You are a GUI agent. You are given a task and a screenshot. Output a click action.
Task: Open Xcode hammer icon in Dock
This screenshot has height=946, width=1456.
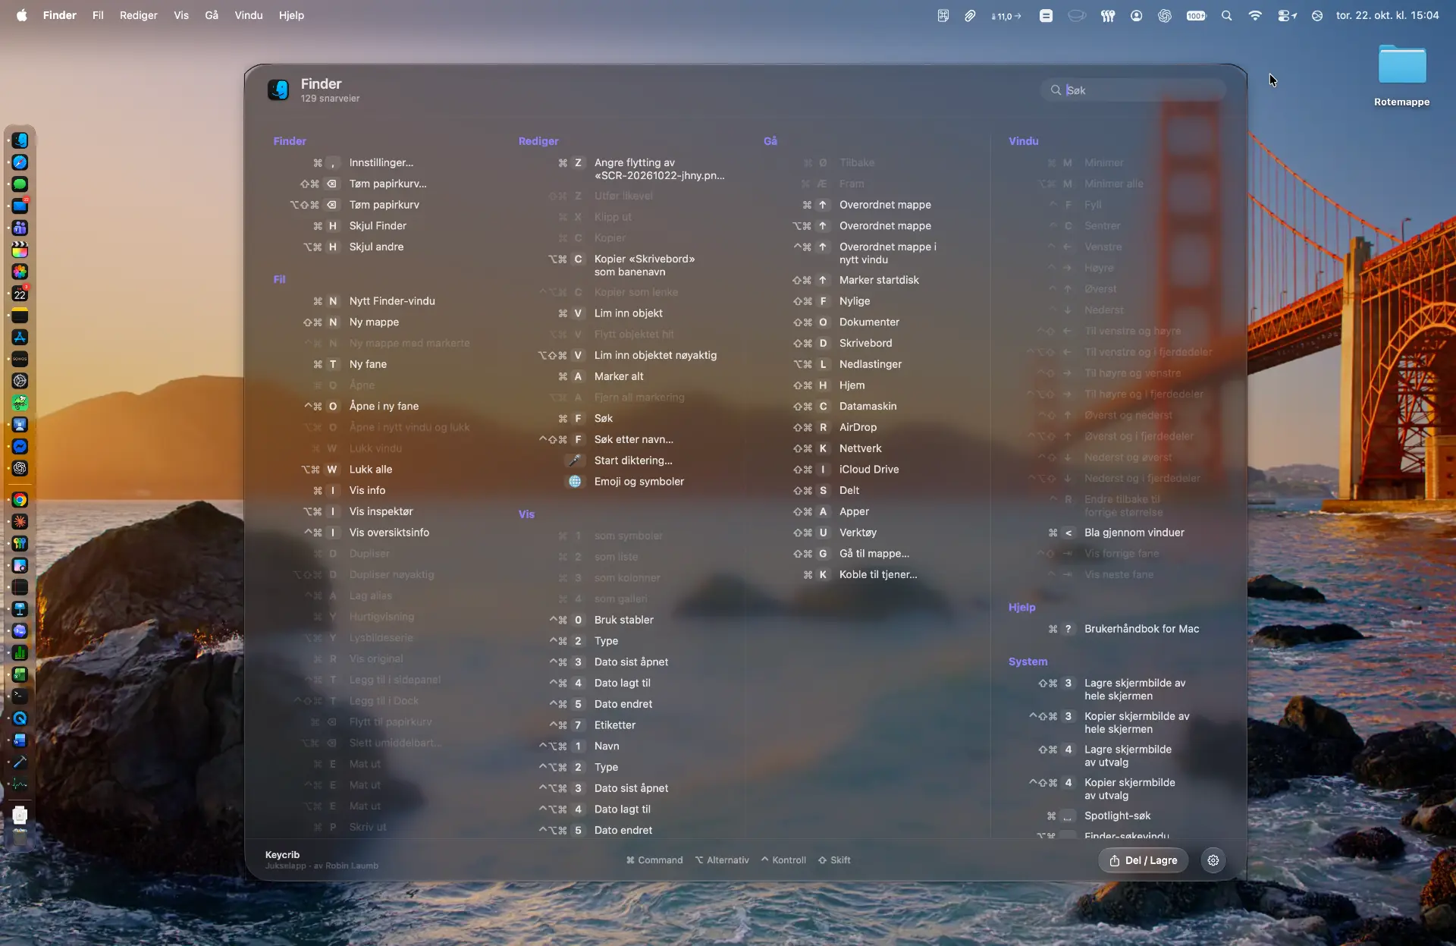tap(20, 762)
